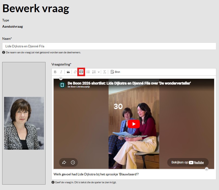Click the remove formatting icon
Screen dimensions: 219x190
tap(105, 72)
